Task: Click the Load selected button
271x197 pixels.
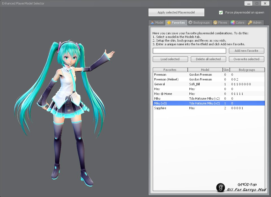Action: click(x=170, y=59)
